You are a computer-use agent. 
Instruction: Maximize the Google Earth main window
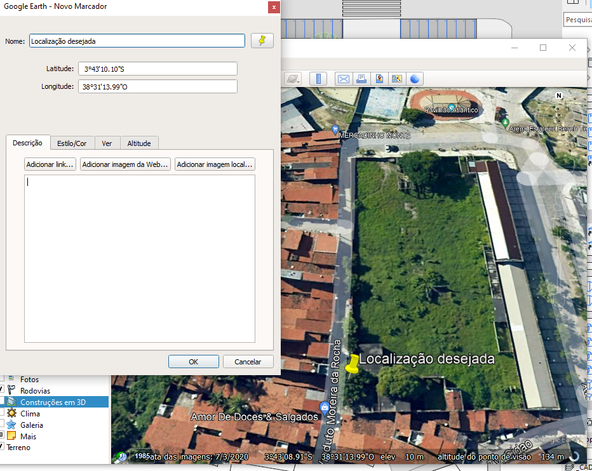coord(543,48)
